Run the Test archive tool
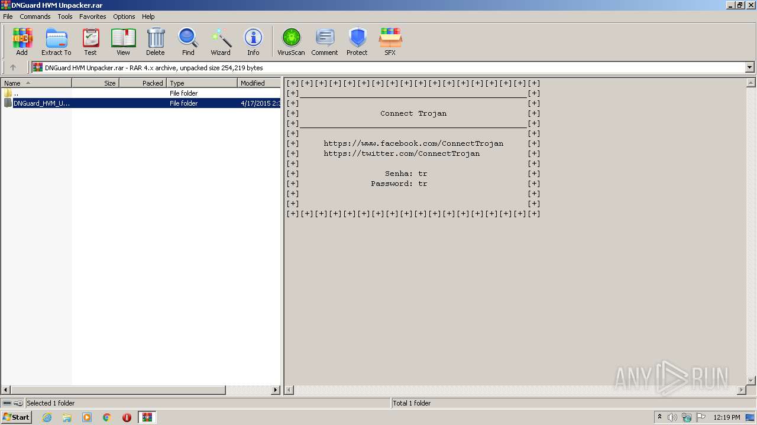The width and height of the screenshot is (757, 425). 90,41
